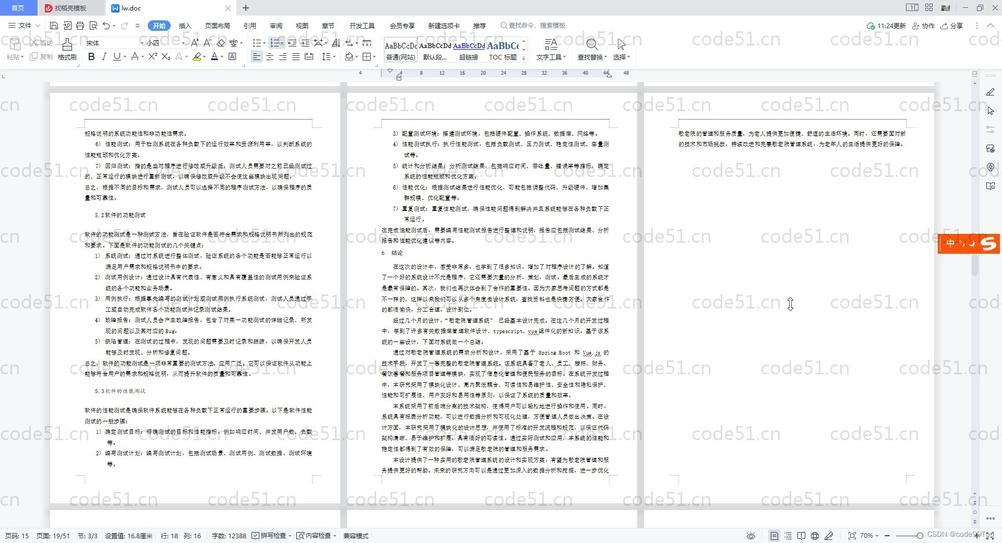Switch to Outline view icon in status bar
1002x543 pixels.
tap(788, 536)
